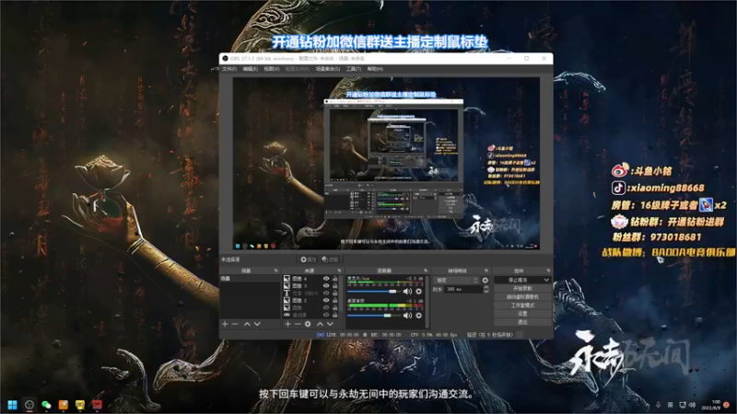Click the OBS logo in the title bar

[225, 59]
